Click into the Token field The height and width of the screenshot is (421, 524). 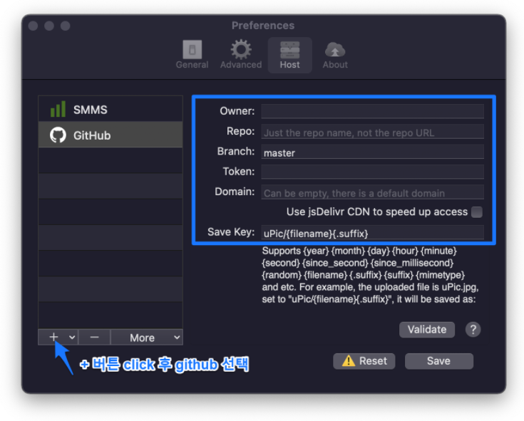(372, 172)
